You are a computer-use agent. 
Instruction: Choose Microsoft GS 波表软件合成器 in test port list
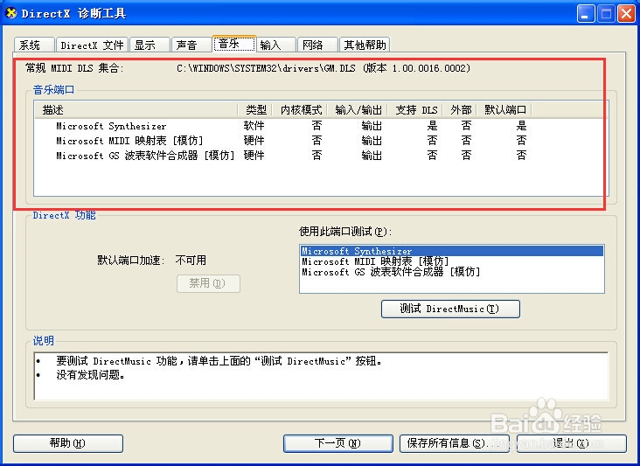click(x=452, y=272)
